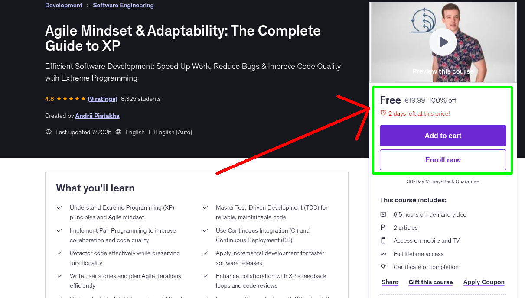Click the articles document icon
The width and height of the screenshot is (525, 298).
pyautogui.click(x=383, y=227)
